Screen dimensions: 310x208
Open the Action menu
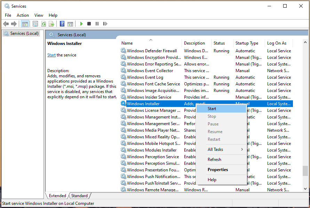[23, 15]
